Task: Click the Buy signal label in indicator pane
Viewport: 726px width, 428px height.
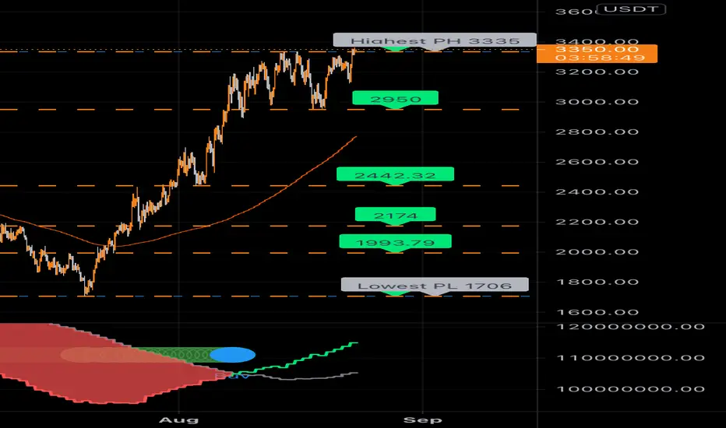Action: pyautogui.click(x=234, y=375)
